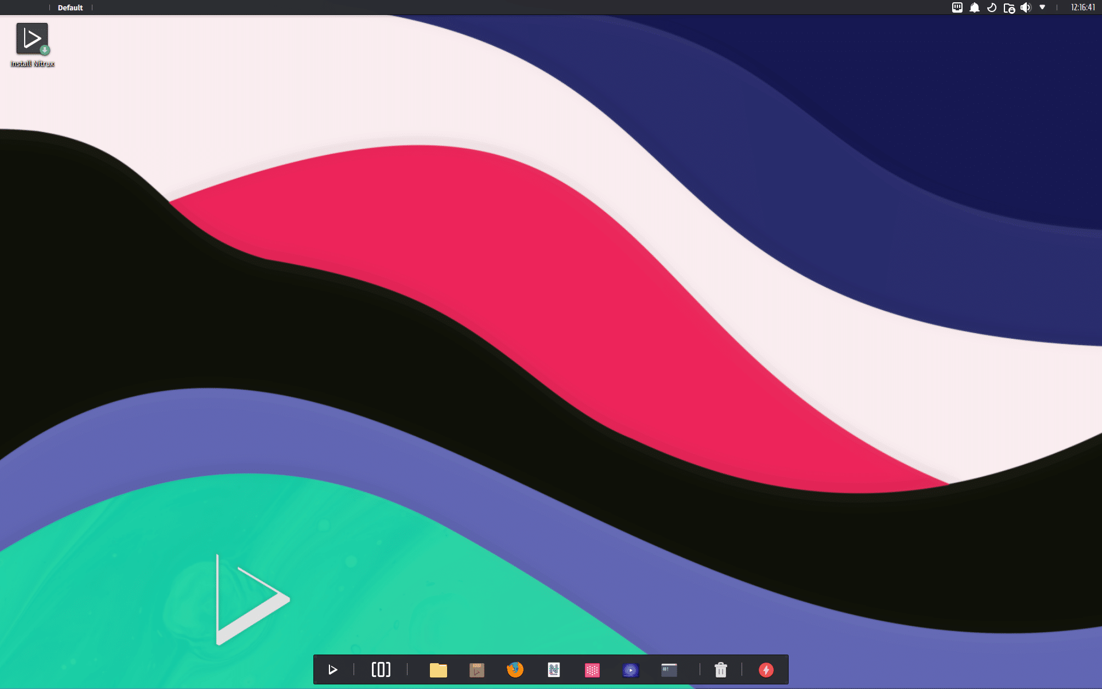The image size is (1102, 689).
Task: Open the purple media player app
Action: pos(630,670)
